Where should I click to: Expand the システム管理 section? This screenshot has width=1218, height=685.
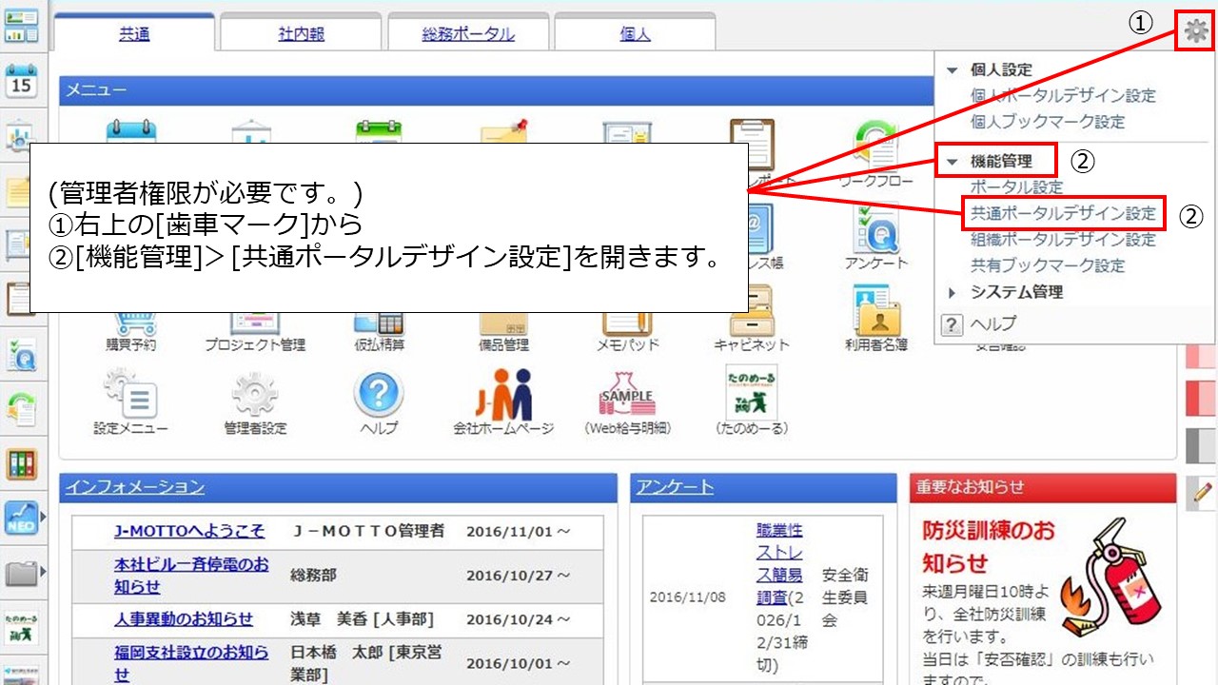[952, 293]
